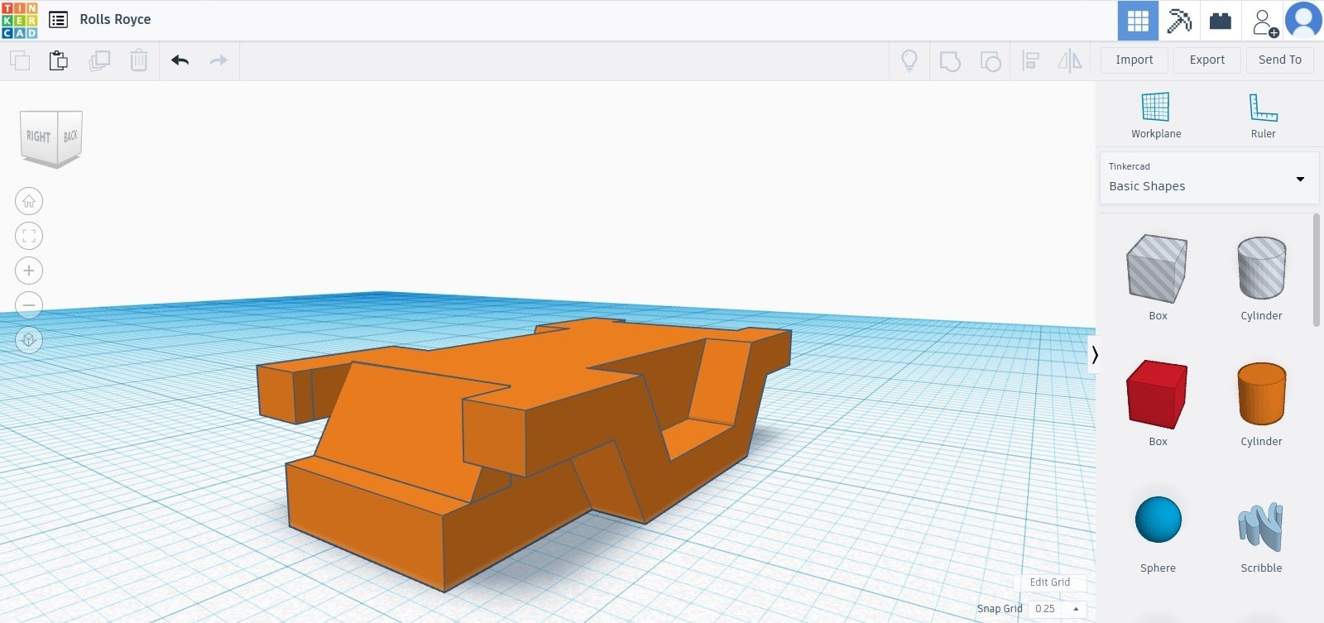Invite a collaborator with add-person icon

1264,22
